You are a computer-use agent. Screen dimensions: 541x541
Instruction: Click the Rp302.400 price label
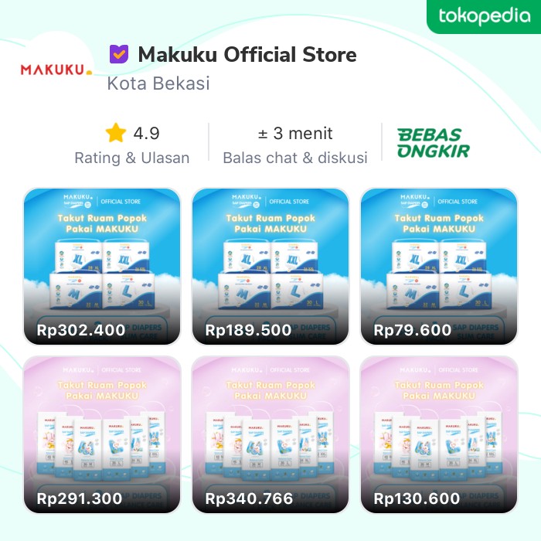(80, 330)
